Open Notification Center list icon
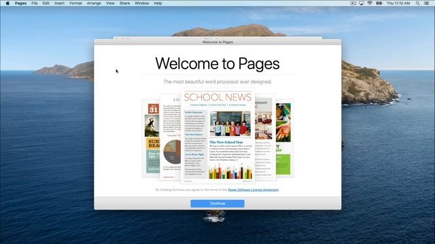Viewport: 435px width, 244px height. [x=426, y=3]
